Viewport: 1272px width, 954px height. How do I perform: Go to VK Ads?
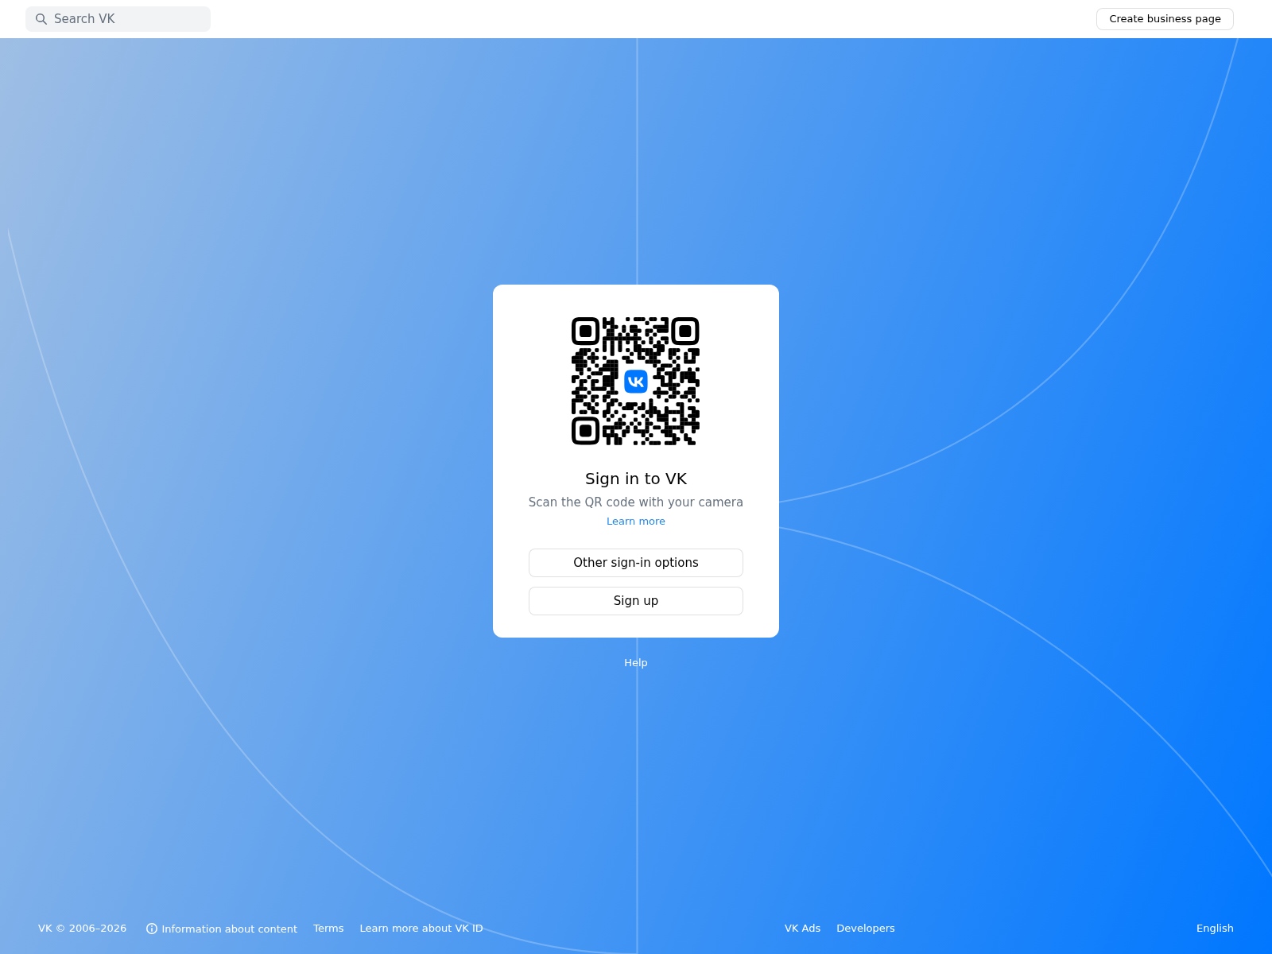click(802, 929)
